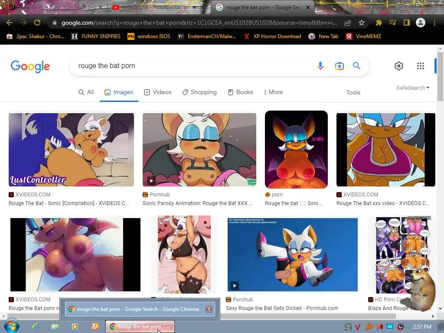Viewport: 444px width, 333px height.
Task: Switch to the Shopping results tab
Action: tap(199, 92)
